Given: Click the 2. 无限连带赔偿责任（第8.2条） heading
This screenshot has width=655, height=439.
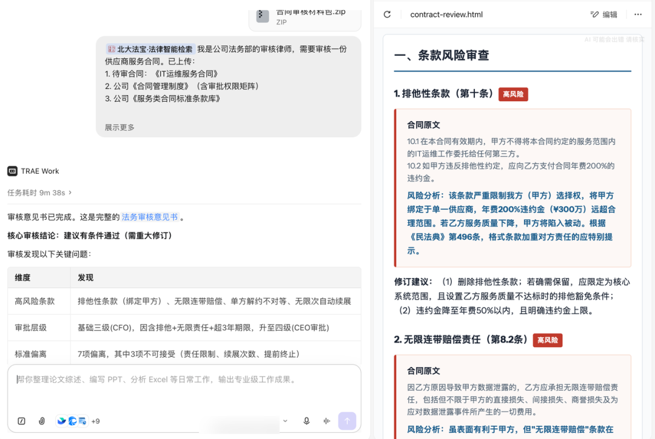Looking at the screenshot, I should point(461,340).
